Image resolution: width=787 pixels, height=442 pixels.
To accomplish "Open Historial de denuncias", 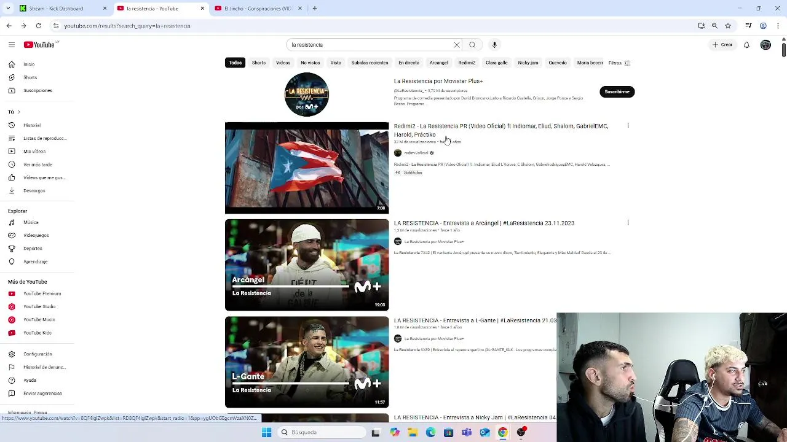I will tap(44, 367).
